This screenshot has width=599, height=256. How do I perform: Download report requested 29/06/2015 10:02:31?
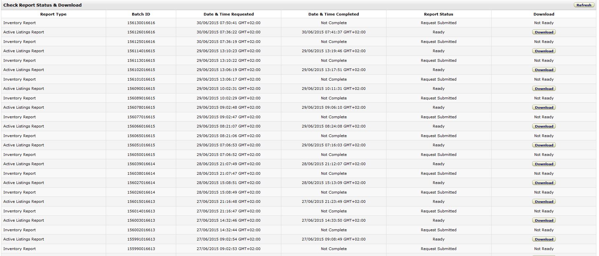tap(544, 89)
